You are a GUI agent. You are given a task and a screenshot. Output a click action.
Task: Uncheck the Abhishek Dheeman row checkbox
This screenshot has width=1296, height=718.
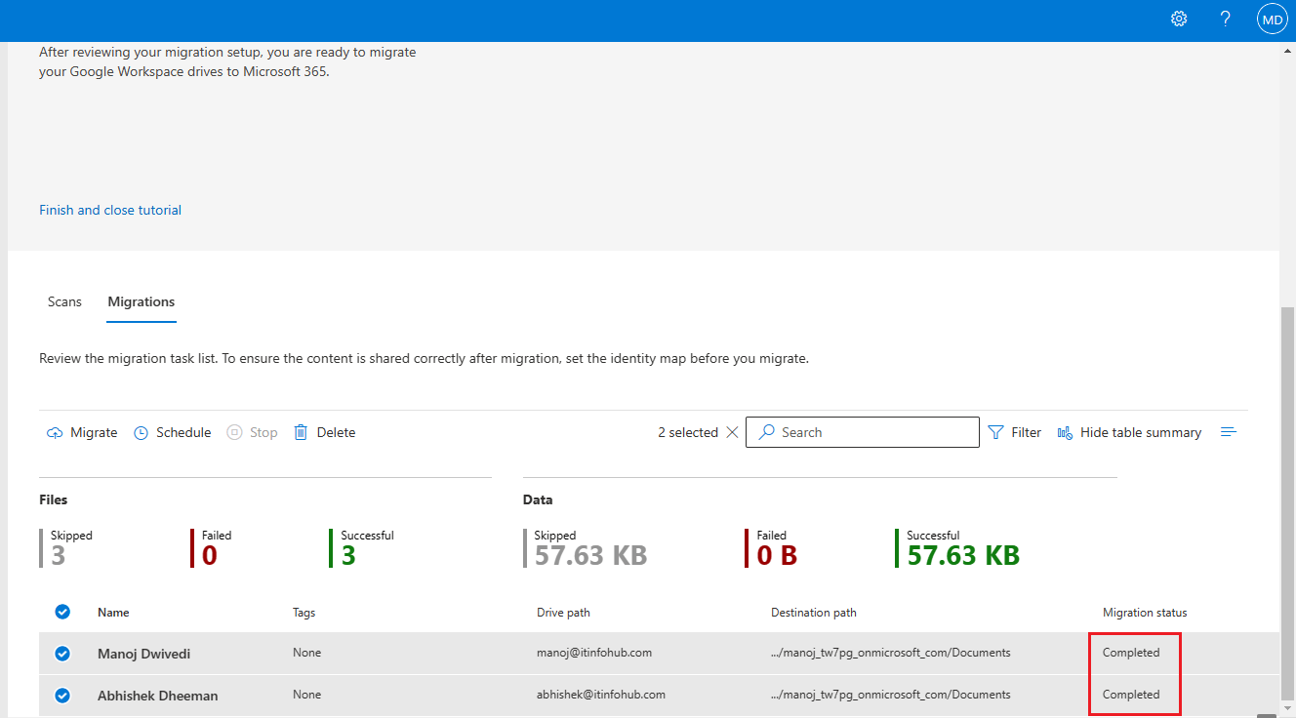62,696
